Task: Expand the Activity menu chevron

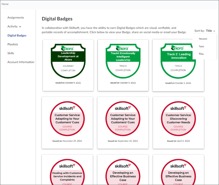Action: pos(20,27)
